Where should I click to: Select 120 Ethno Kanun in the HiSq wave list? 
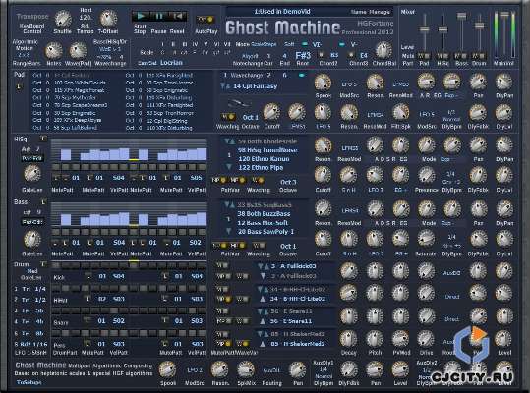point(264,159)
